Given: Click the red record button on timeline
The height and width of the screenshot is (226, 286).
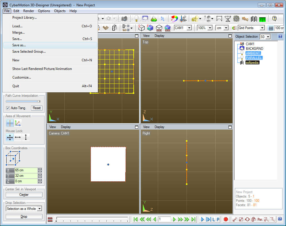Looking at the screenshot, I should click(x=226, y=219).
